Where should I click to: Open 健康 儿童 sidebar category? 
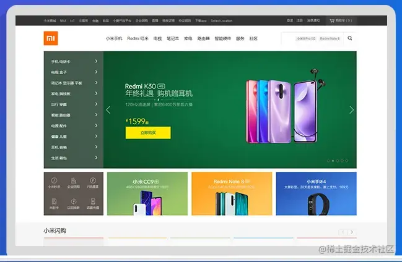74,137
